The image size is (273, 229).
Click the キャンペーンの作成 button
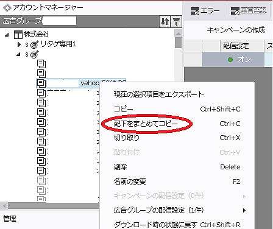(x=236, y=30)
